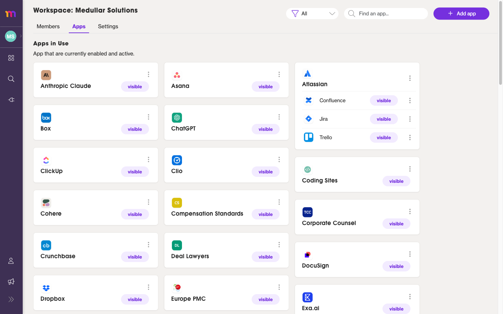Image resolution: width=503 pixels, height=314 pixels.
Task: Toggle visibility for Anthropic Claude
Action: (135, 87)
